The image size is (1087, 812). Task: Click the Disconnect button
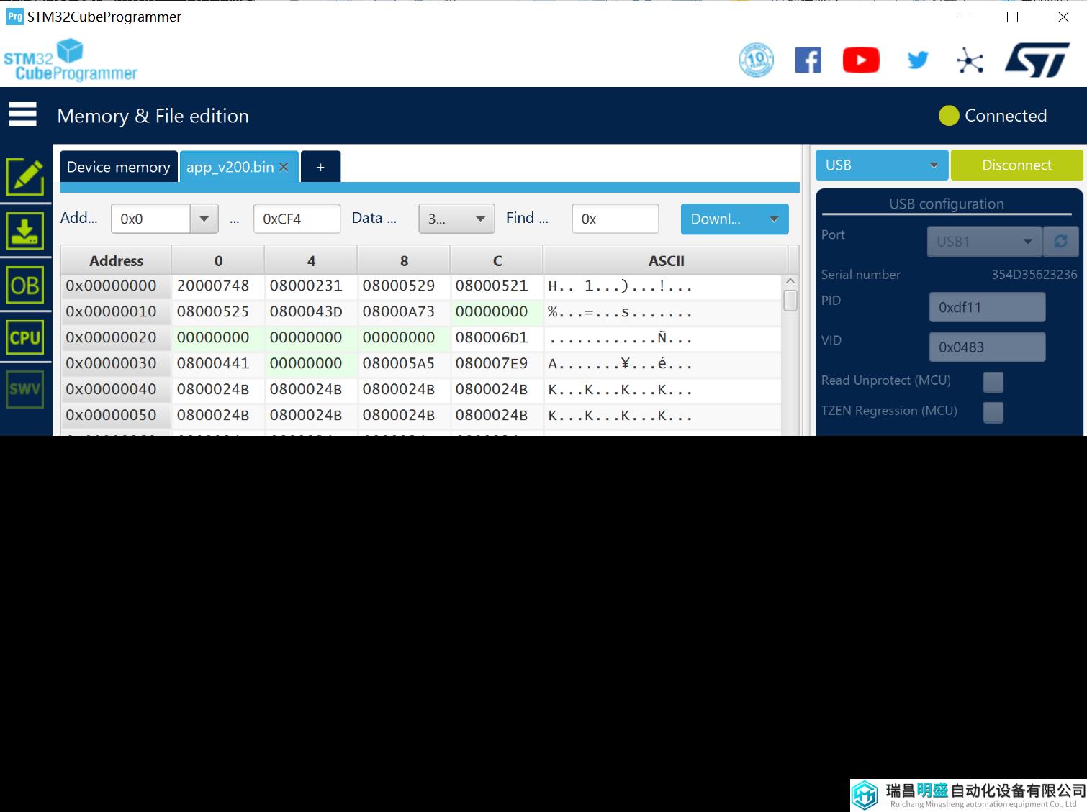point(1016,165)
